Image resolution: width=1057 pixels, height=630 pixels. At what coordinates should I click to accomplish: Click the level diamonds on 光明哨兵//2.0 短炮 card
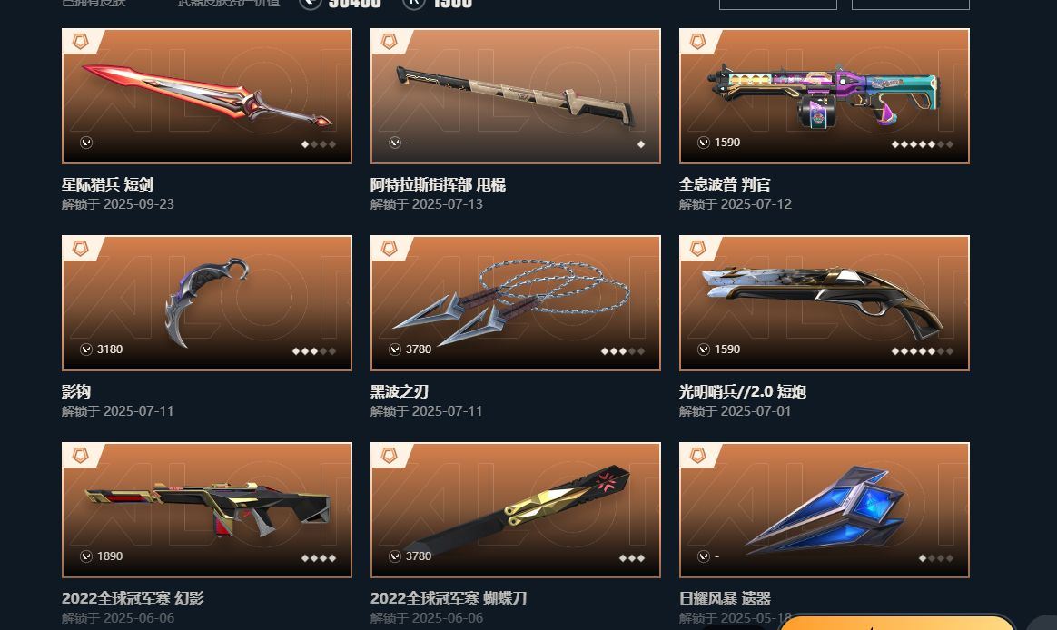point(923,351)
